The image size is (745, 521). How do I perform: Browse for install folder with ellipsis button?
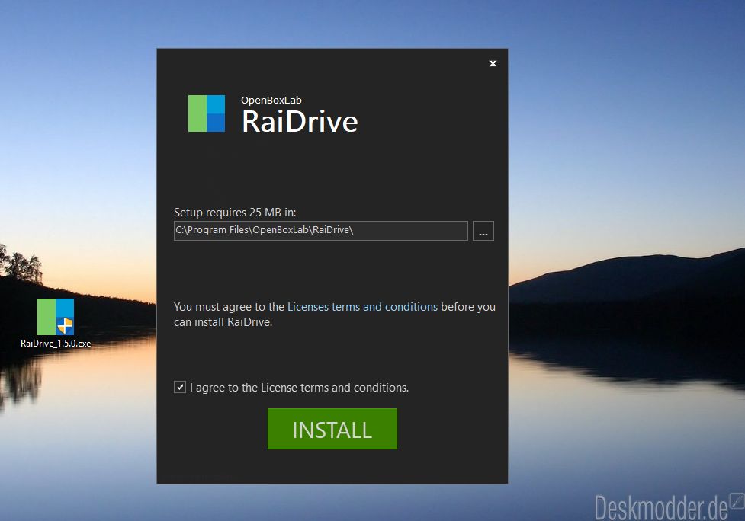click(483, 231)
